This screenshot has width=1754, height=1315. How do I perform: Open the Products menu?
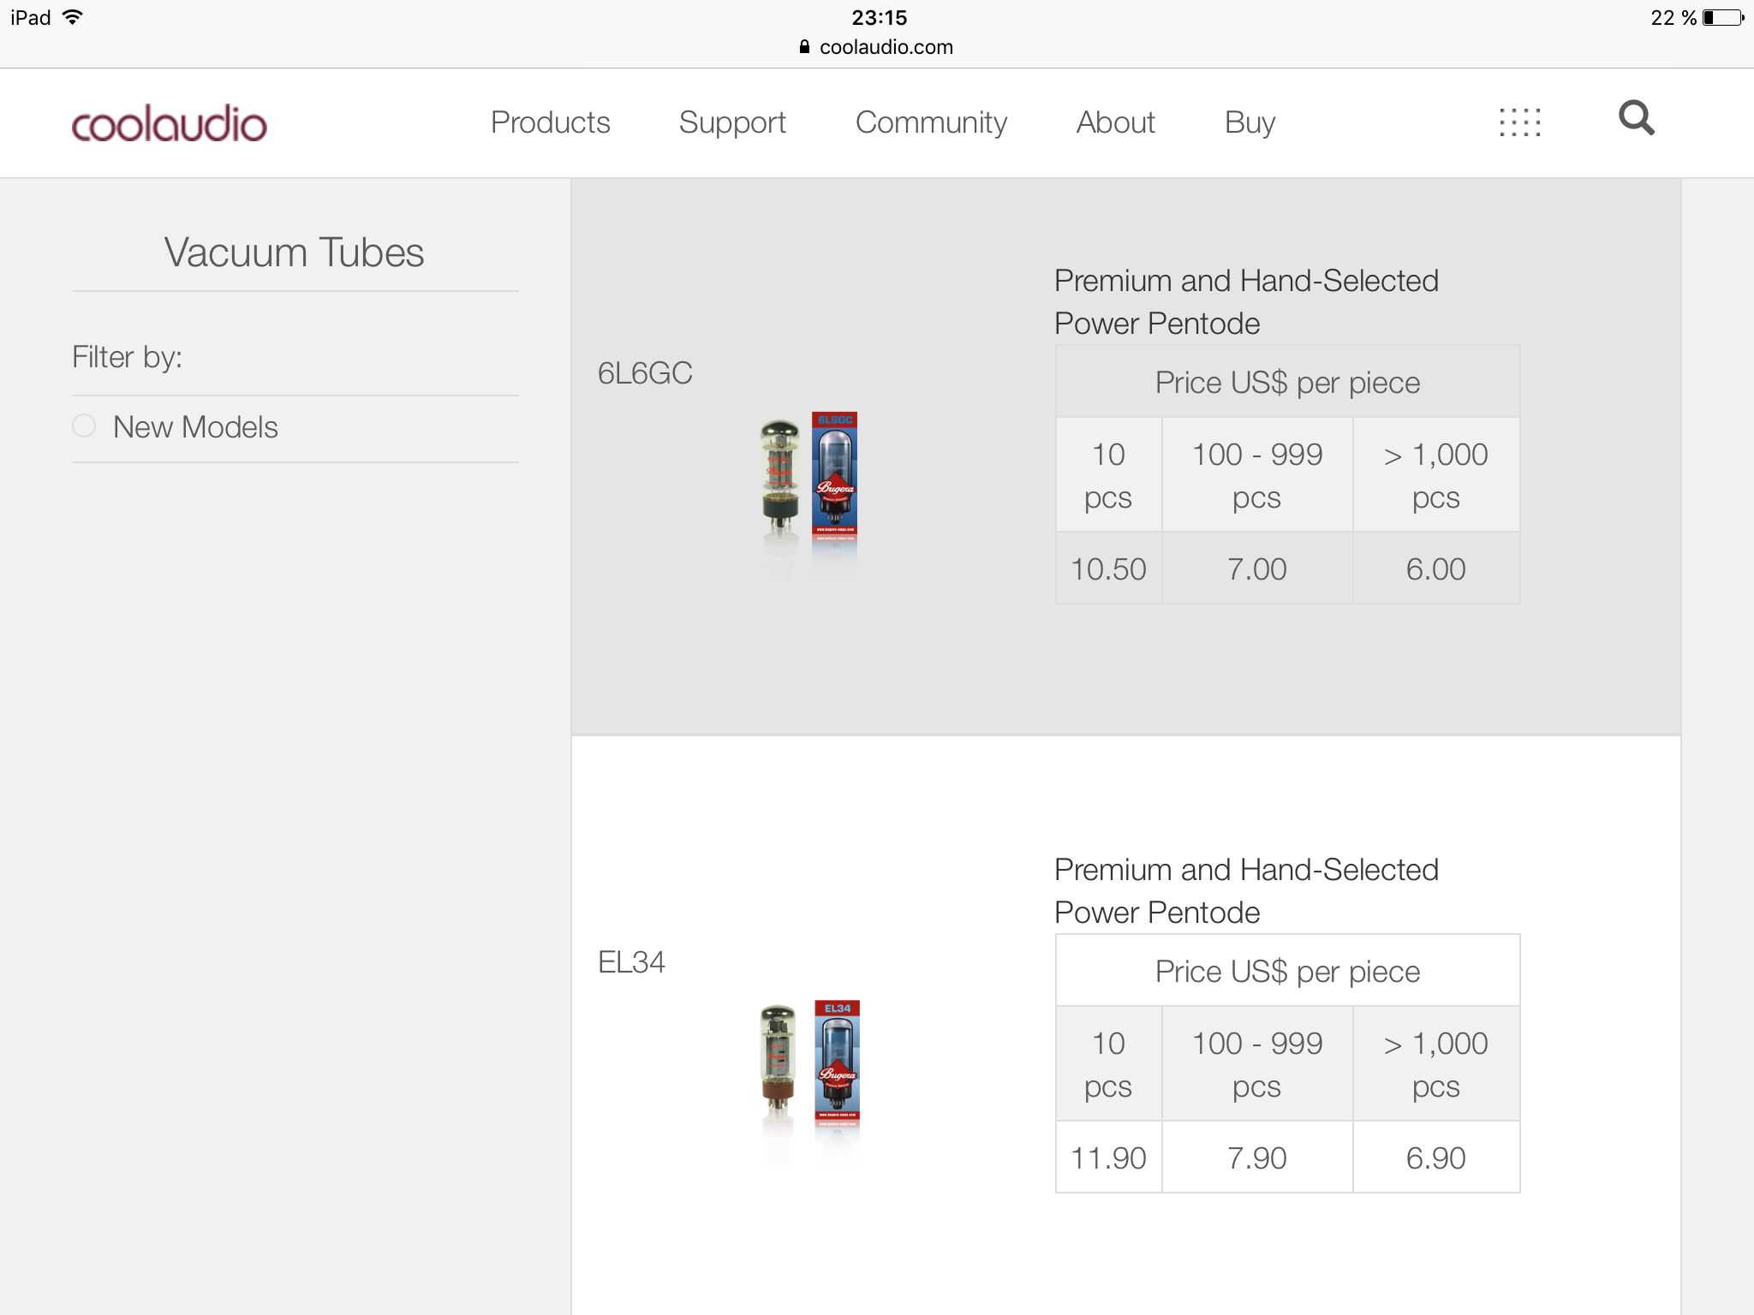pyautogui.click(x=550, y=122)
